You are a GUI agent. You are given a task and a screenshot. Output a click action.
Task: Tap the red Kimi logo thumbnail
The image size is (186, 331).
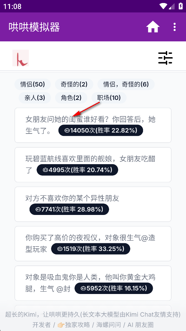(20, 58)
